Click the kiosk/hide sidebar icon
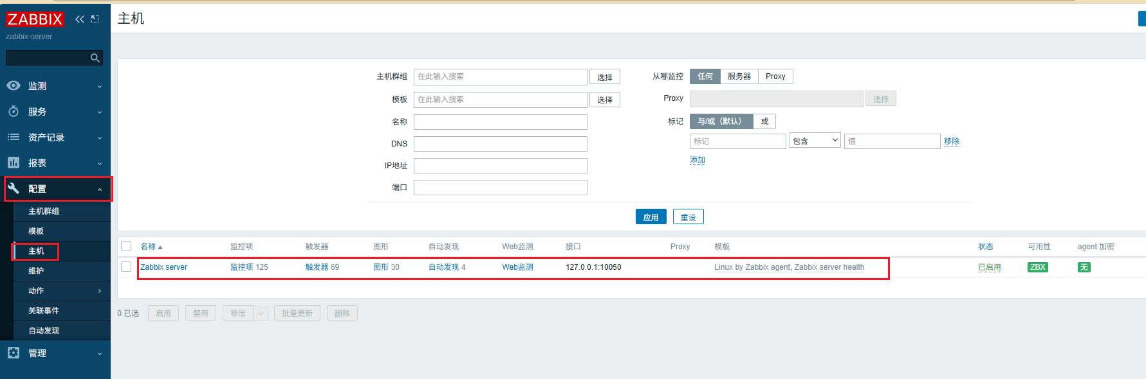The height and width of the screenshot is (379, 1146). [95, 19]
